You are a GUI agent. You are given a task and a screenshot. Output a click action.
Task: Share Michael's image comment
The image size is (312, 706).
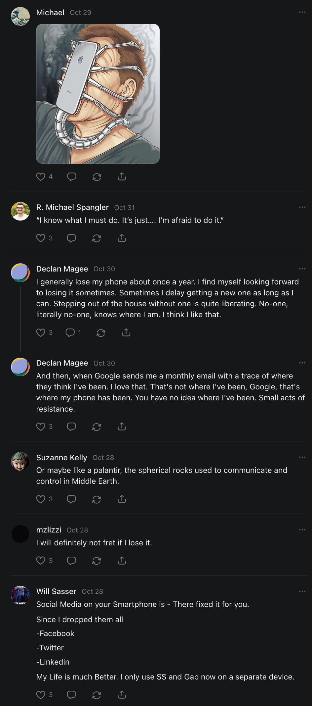click(122, 177)
